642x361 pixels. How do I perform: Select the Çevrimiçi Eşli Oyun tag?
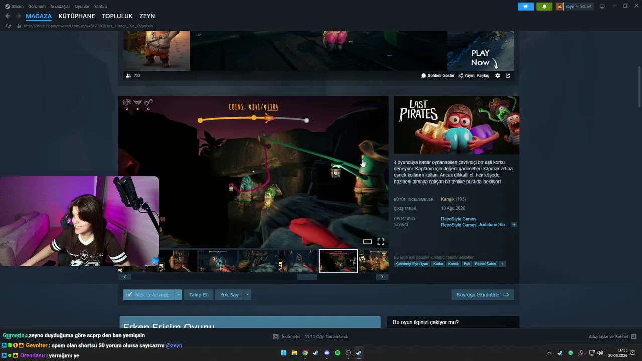(x=412, y=264)
